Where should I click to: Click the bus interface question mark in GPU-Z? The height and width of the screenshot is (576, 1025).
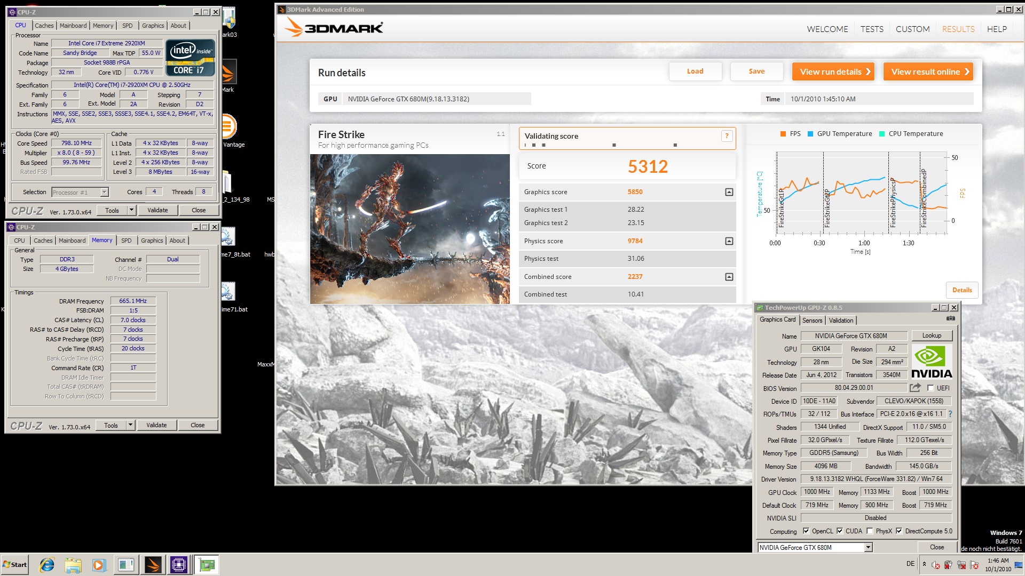[950, 414]
